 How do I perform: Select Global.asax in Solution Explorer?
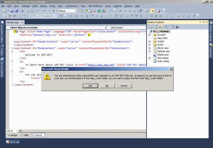point(163,55)
